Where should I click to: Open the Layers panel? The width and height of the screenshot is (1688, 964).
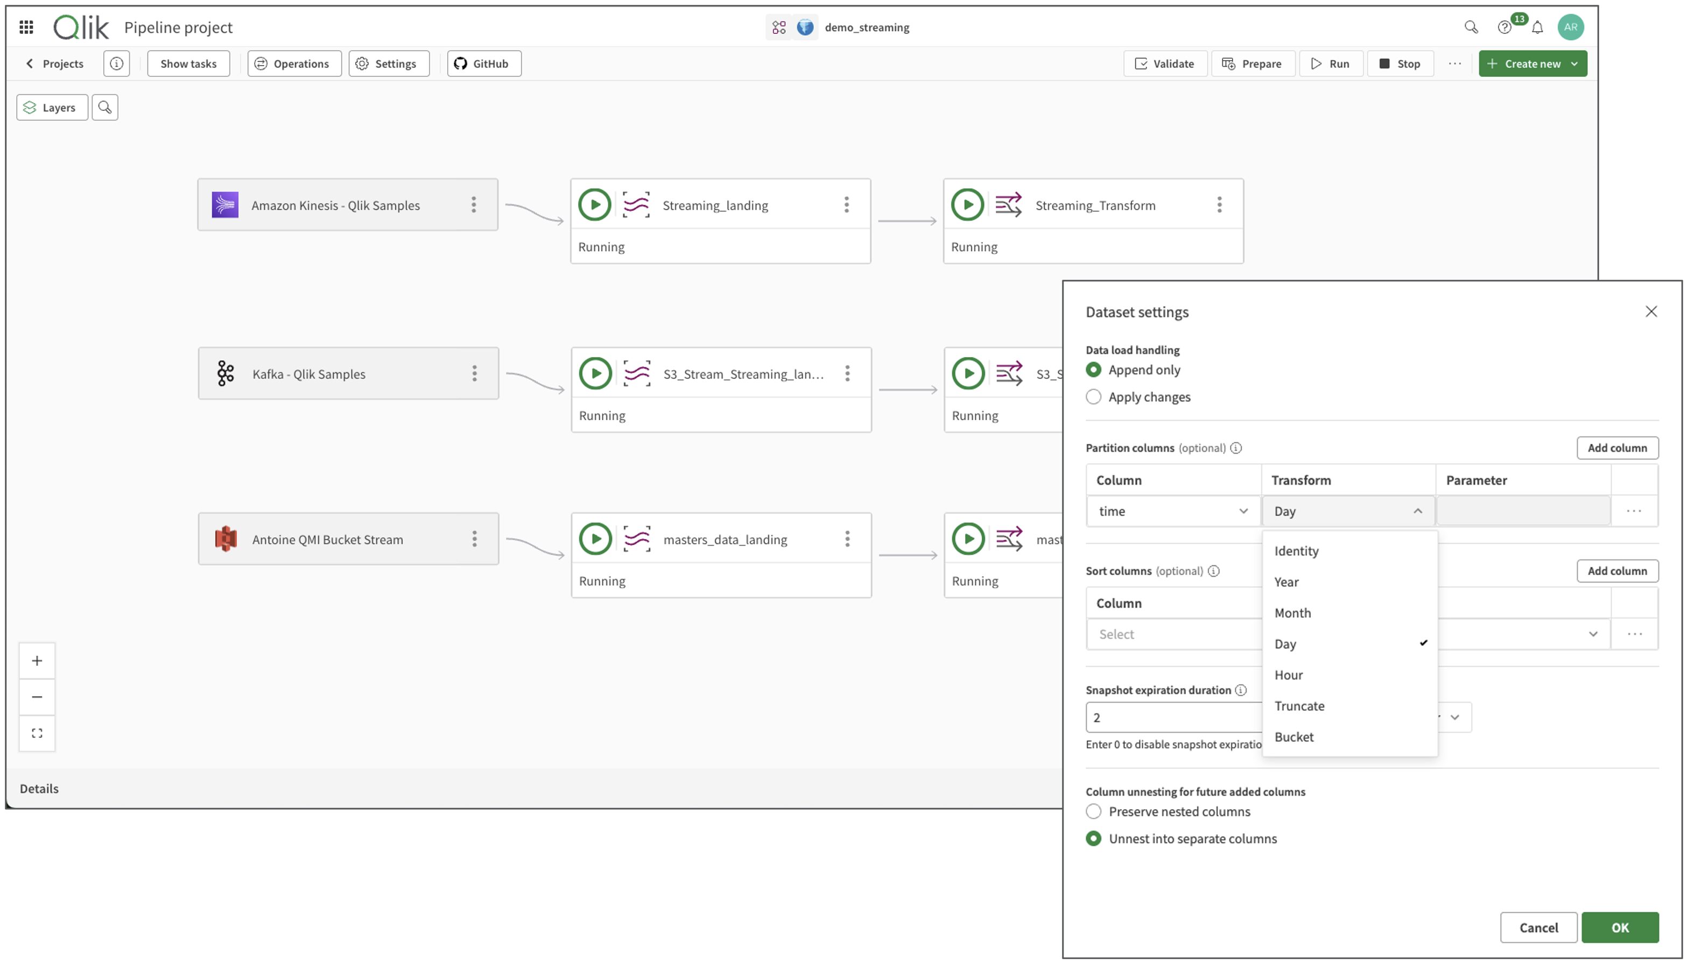coord(52,107)
